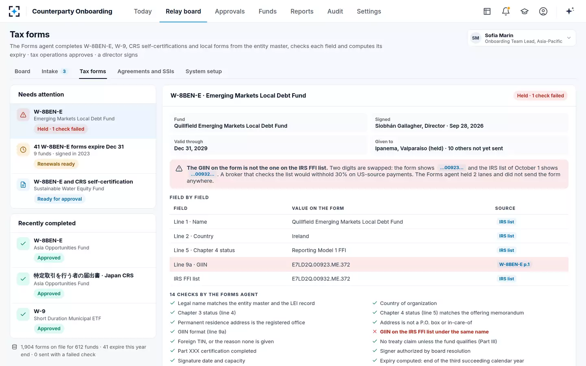Switch to the Intake tab

click(x=55, y=71)
